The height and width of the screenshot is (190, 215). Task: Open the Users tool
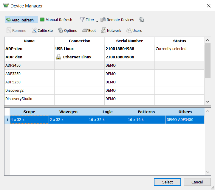click(x=134, y=30)
